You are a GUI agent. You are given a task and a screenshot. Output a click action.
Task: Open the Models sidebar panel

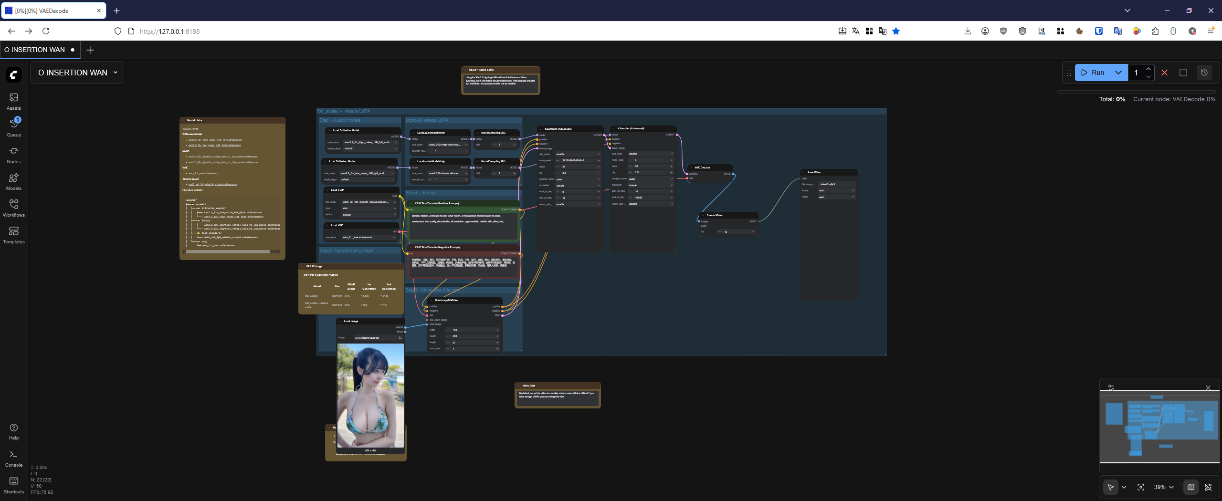14,181
